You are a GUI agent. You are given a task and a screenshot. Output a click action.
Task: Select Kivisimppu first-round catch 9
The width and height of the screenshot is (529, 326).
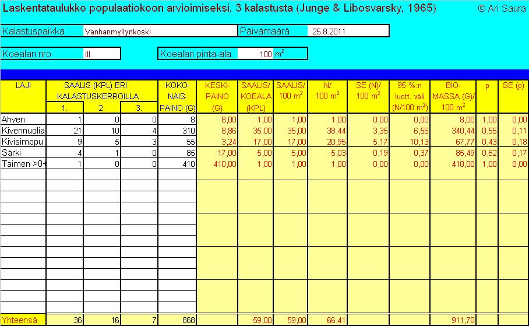(65, 142)
